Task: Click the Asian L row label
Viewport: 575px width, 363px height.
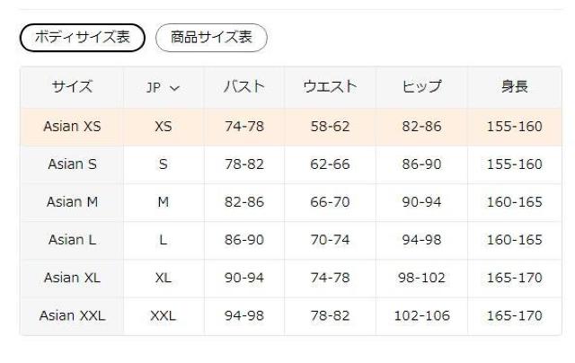Action: (72, 240)
